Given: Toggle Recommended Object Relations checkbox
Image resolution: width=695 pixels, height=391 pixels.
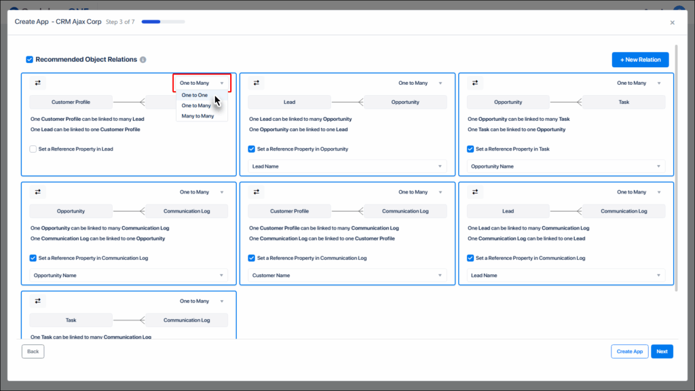Looking at the screenshot, I should pos(29,60).
